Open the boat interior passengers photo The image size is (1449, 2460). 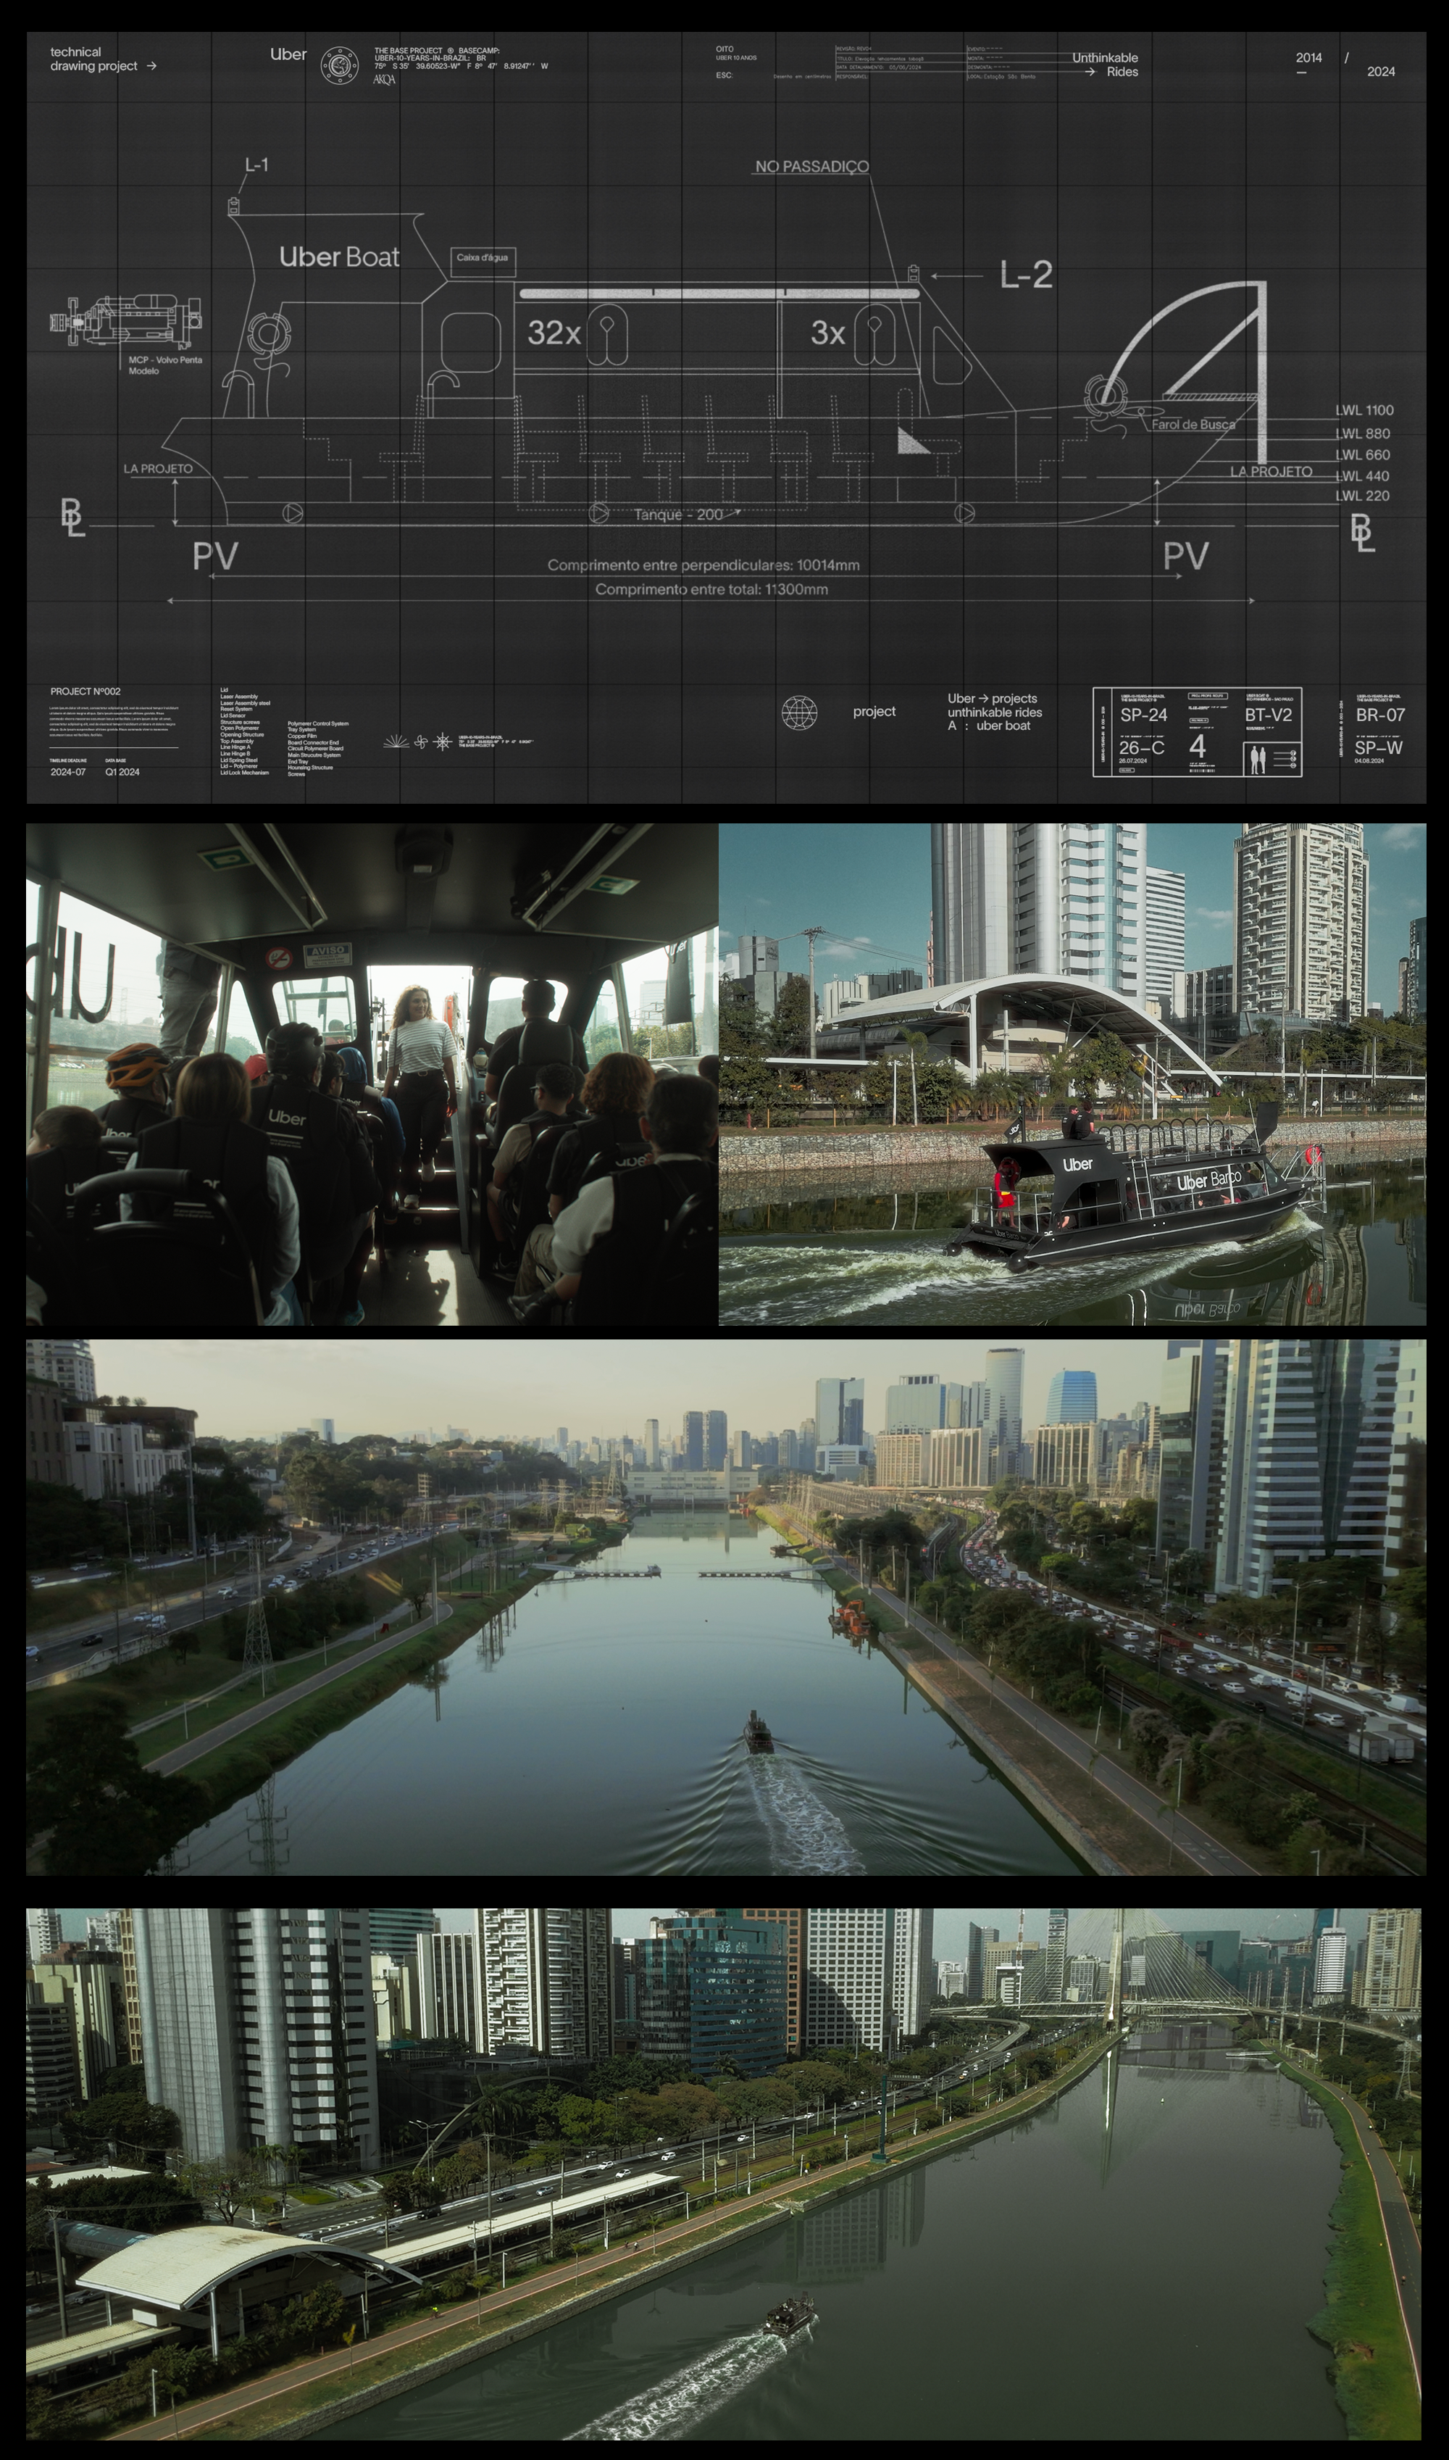pyautogui.click(x=372, y=1073)
